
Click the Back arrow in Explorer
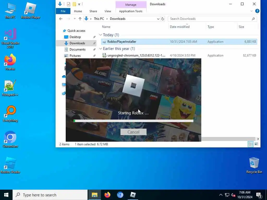61,19
